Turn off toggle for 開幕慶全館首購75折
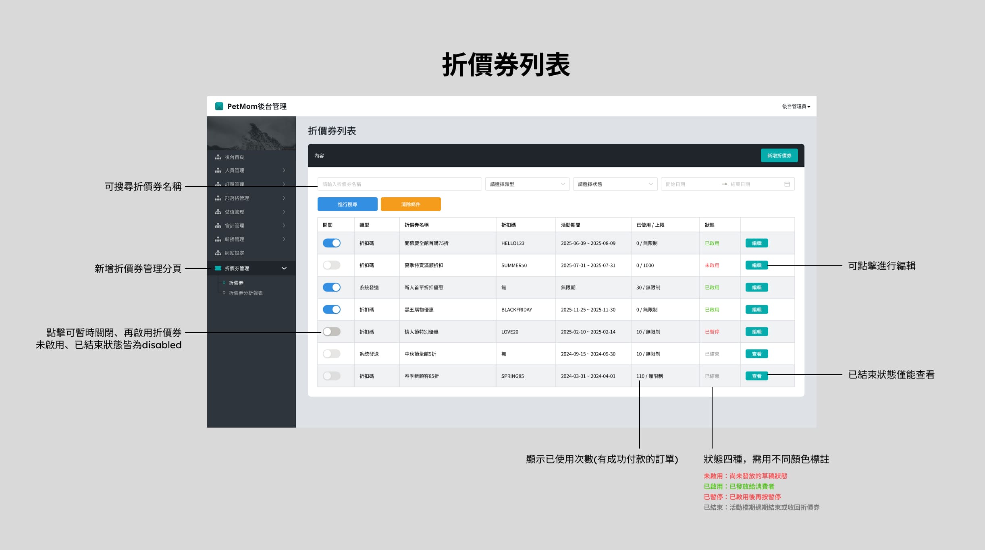This screenshot has width=985, height=550. [332, 243]
